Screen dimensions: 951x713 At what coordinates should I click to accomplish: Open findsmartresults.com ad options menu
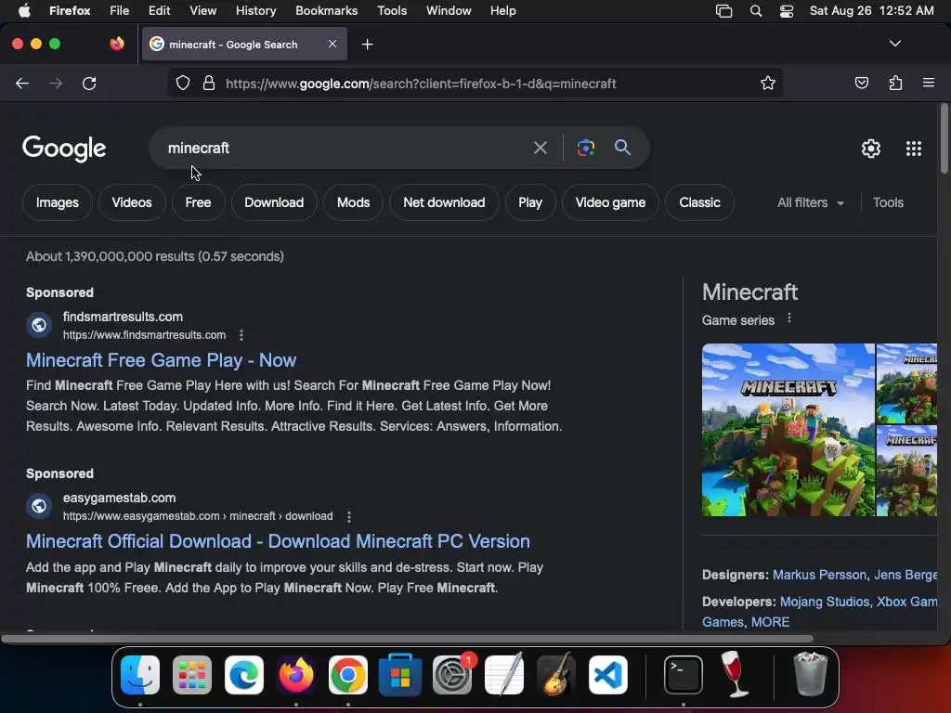pos(241,334)
